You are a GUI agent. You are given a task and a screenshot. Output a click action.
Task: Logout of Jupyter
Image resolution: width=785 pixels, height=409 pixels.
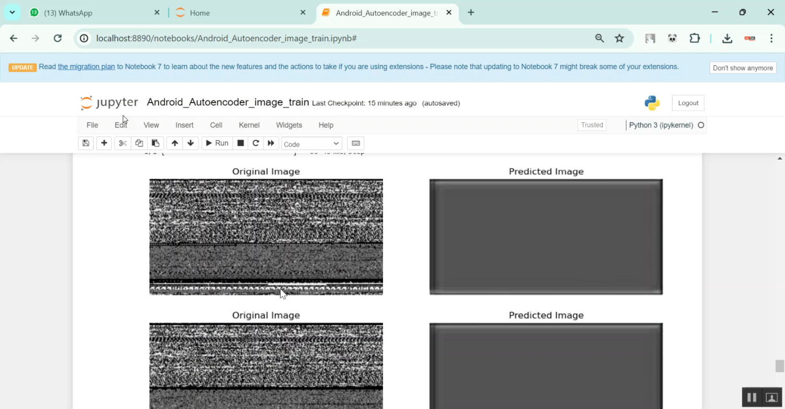(688, 103)
